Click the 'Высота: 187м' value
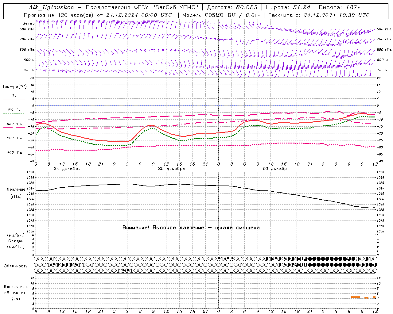The height and width of the screenshot is (314, 393). pyautogui.click(x=340, y=7)
